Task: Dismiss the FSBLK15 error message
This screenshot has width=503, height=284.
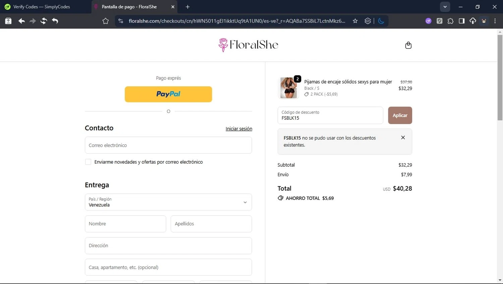Action: point(403,137)
